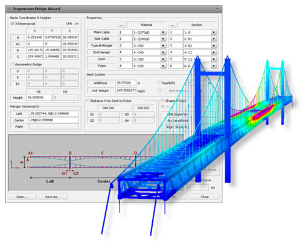Click the Unit Weight value field
302x241 pixels.
(126, 90)
